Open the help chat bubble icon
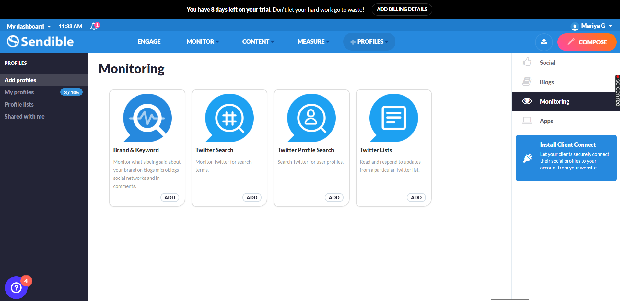620x301 pixels. pyautogui.click(x=16, y=288)
